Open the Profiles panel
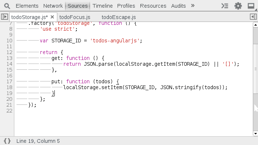Screen dimensions: 258x145 [x=126, y=6]
